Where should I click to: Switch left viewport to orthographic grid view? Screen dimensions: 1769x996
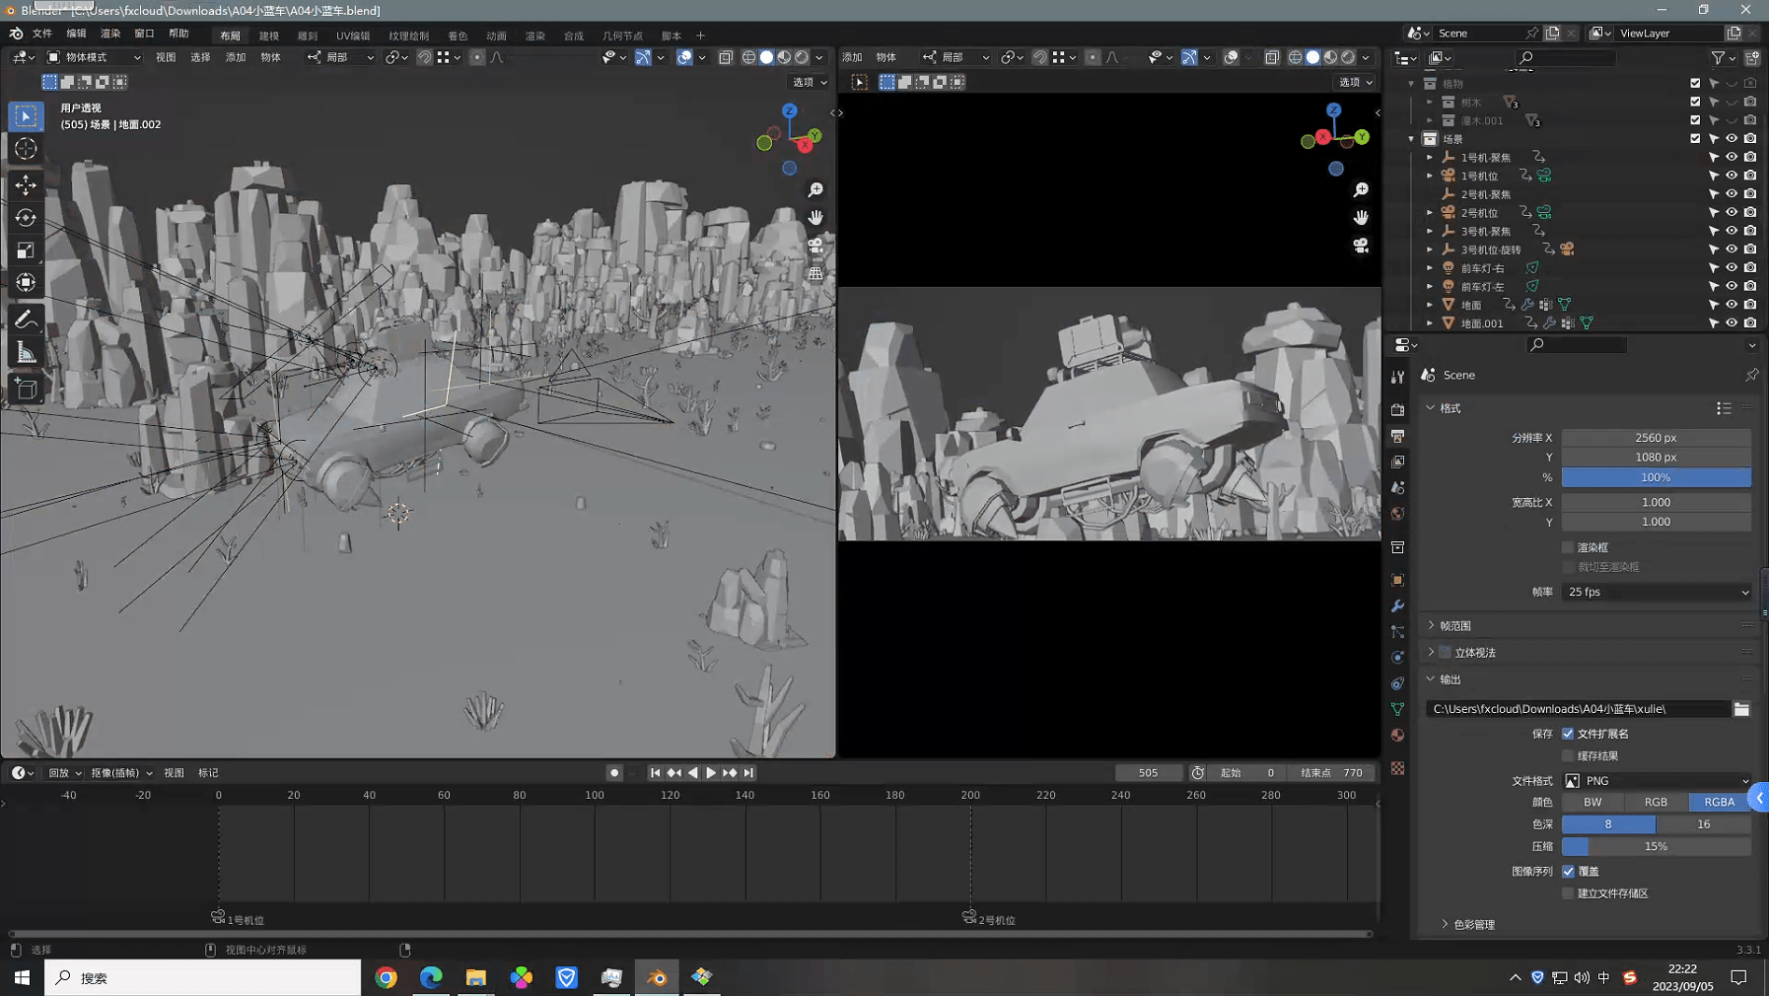(815, 273)
